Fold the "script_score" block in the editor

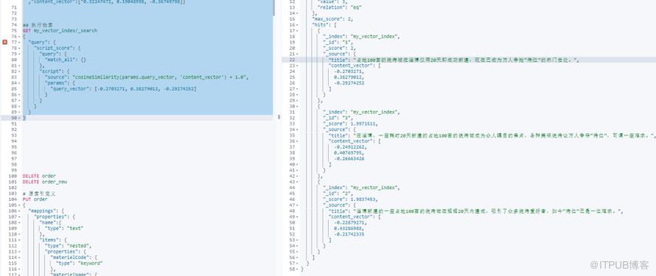(x=20, y=48)
